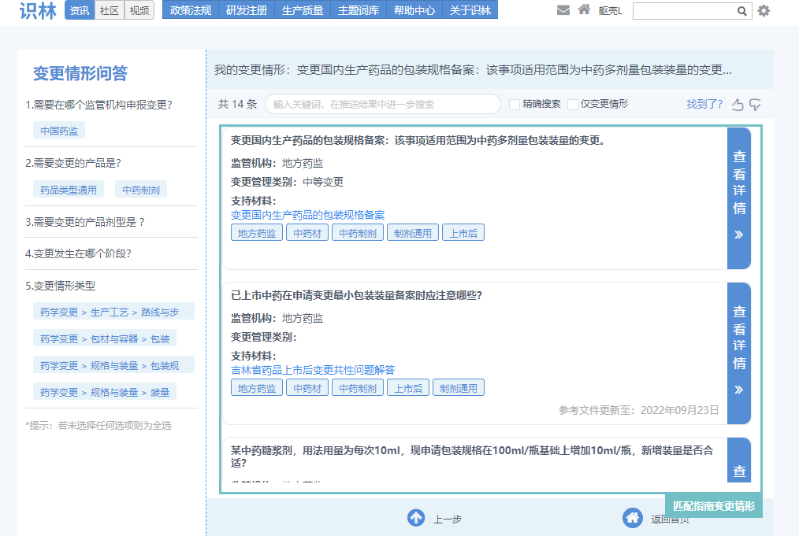
Task: Switch to the 视频 tab
Action: 139,10
